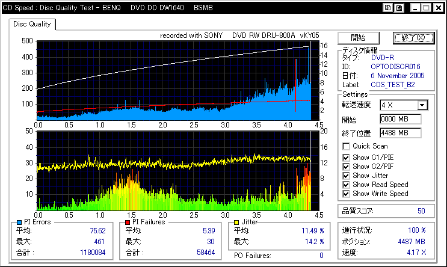The image size is (447, 267).
Task: Click the position value 4487 MB
Action: coord(412,242)
